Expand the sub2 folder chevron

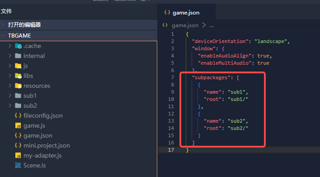pos(10,105)
